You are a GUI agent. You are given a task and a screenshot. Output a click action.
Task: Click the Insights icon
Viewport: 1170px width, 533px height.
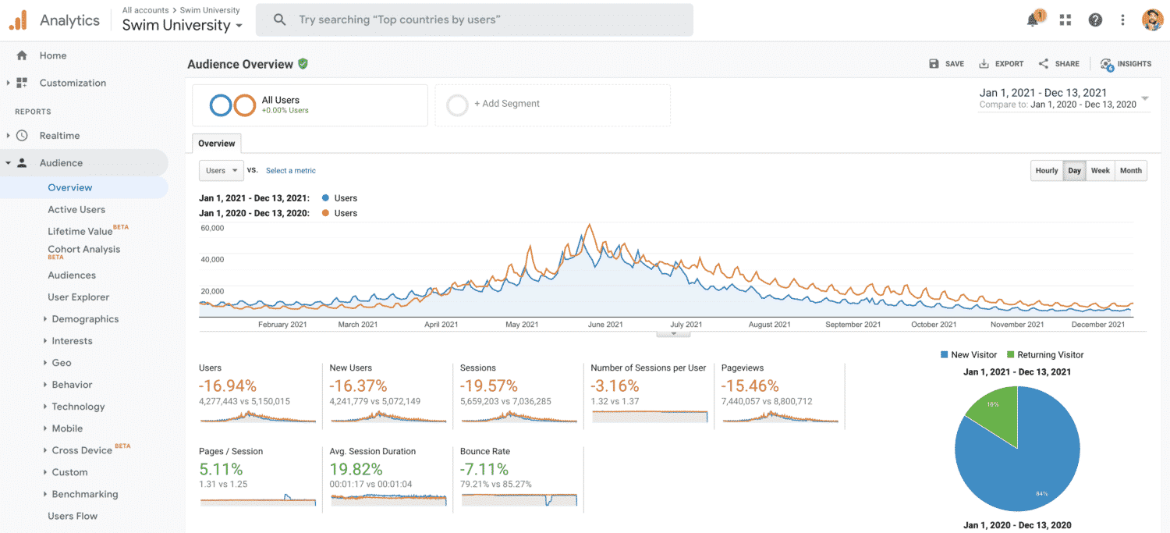click(x=1107, y=65)
